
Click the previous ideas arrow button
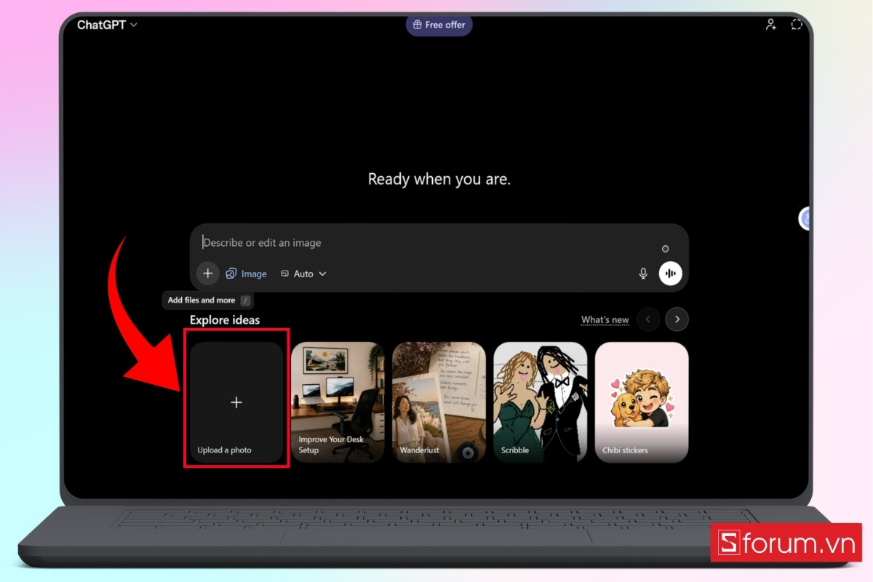pos(648,319)
